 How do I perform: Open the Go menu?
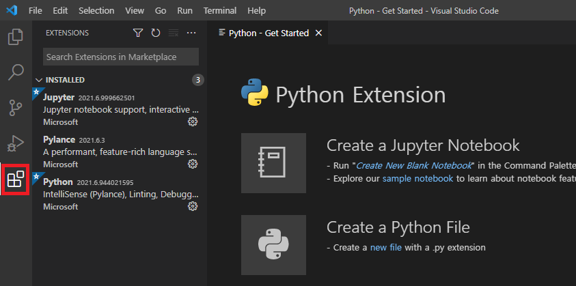[x=161, y=11]
